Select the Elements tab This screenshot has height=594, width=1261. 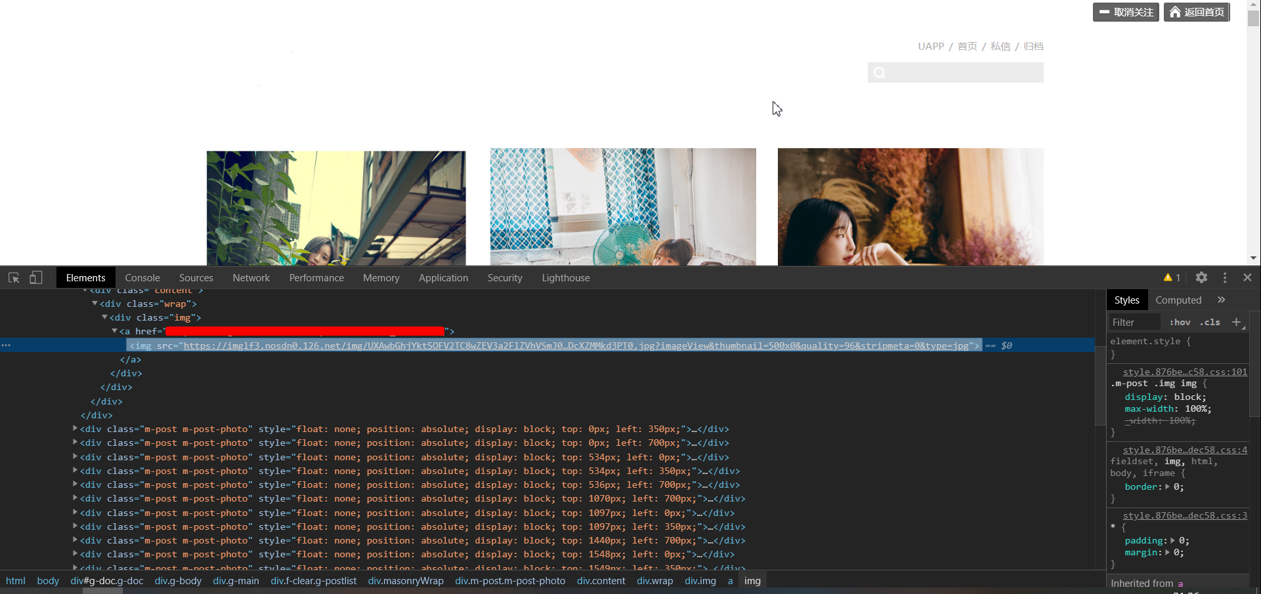click(85, 278)
